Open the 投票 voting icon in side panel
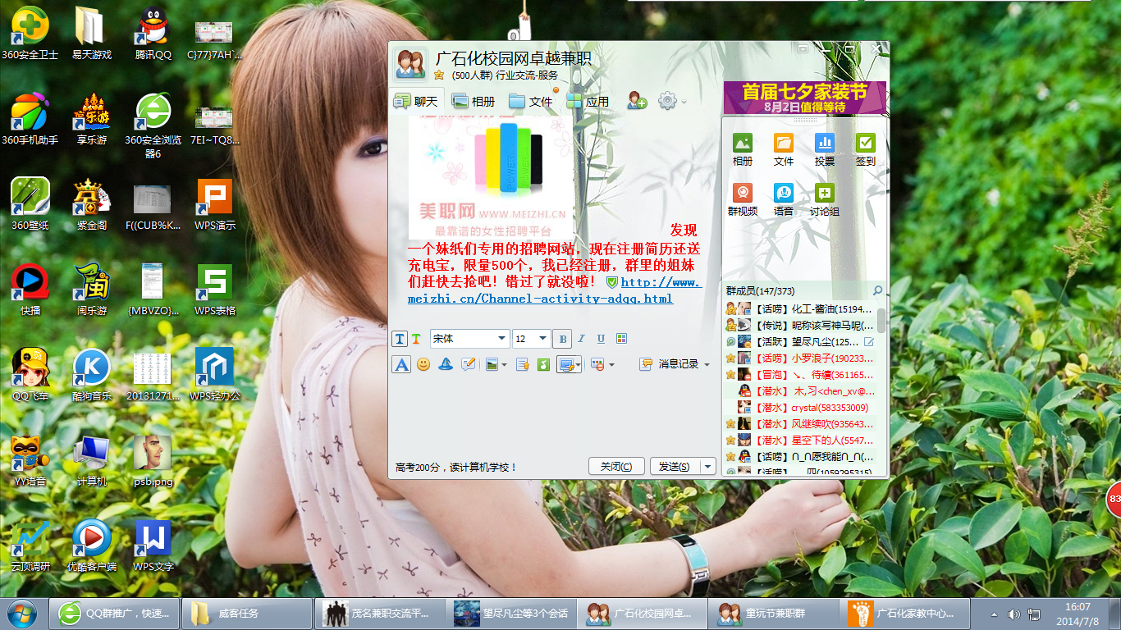Image resolution: width=1121 pixels, height=630 pixels. click(x=824, y=151)
